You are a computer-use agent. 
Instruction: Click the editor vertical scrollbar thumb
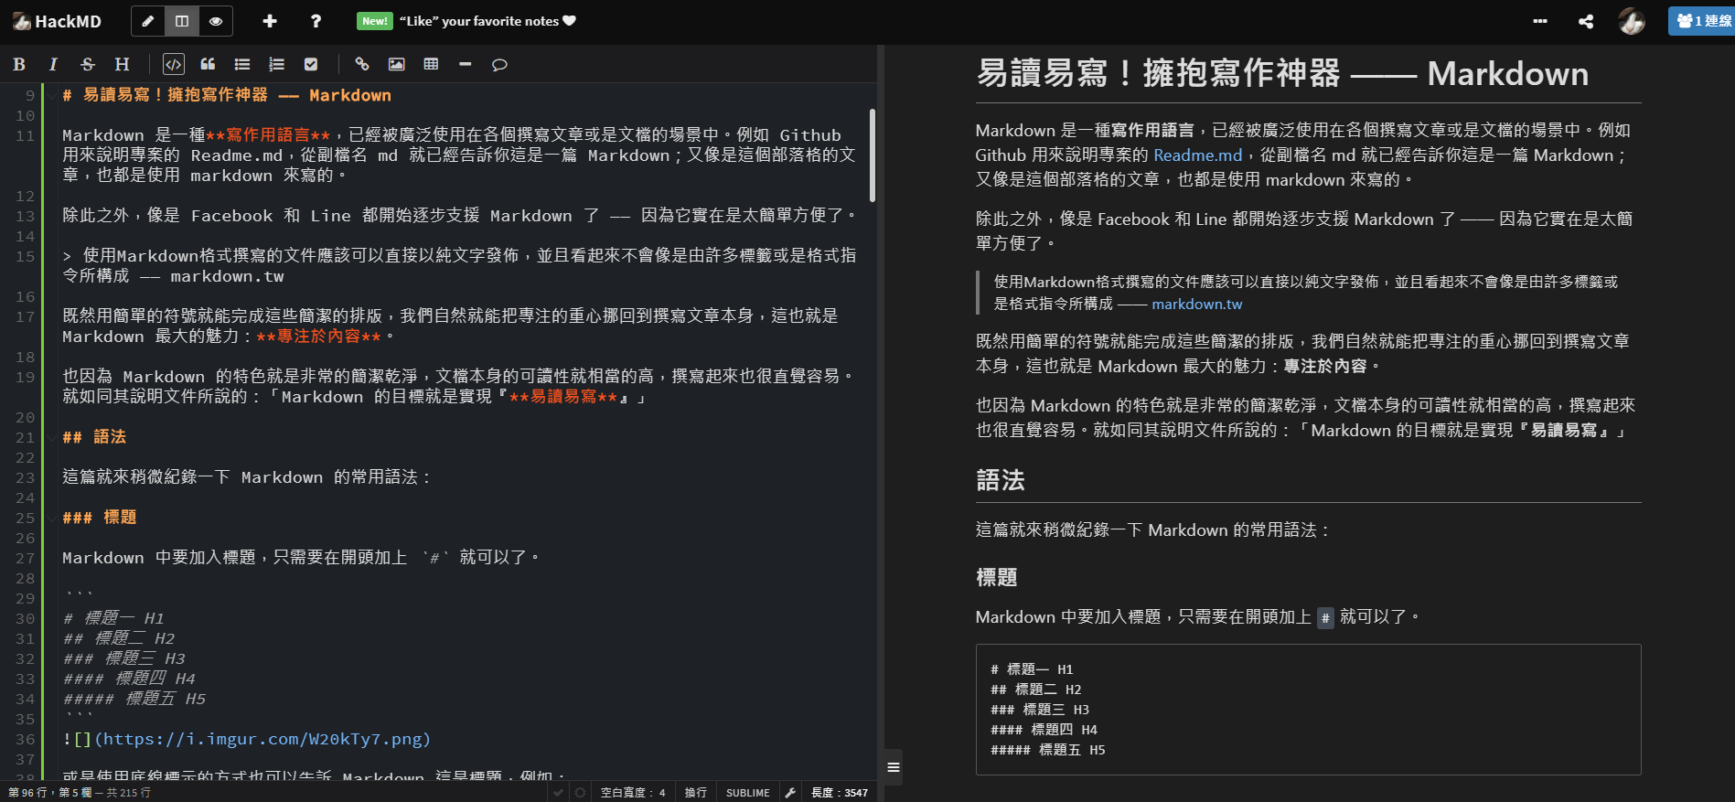tap(873, 155)
